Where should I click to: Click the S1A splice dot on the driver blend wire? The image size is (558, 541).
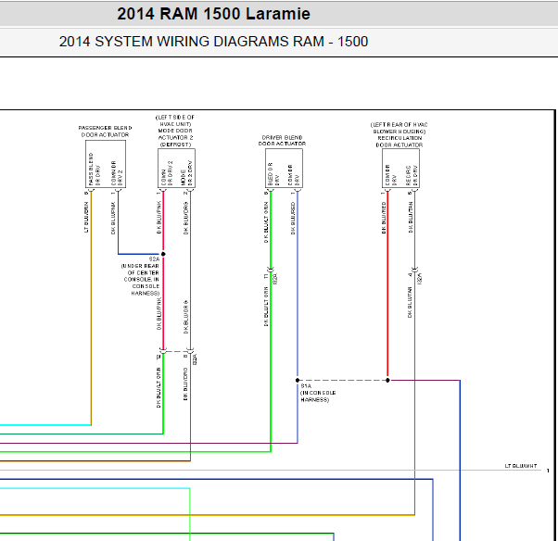(x=298, y=380)
